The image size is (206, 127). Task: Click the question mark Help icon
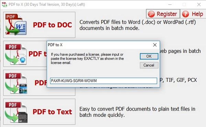pyautogui.click(x=185, y=14)
